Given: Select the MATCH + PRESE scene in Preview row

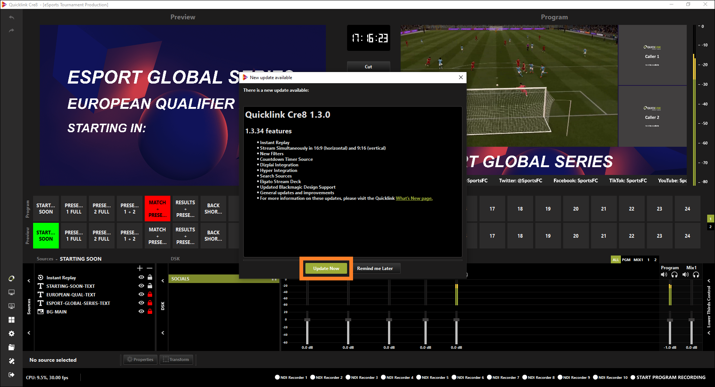Looking at the screenshot, I should click(157, 236).
